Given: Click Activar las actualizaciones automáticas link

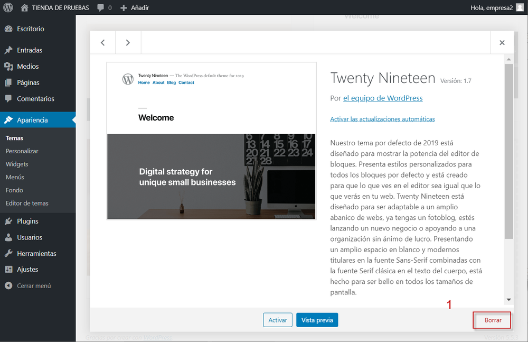Looking at the screenshot, I should (x=382, y=119).
